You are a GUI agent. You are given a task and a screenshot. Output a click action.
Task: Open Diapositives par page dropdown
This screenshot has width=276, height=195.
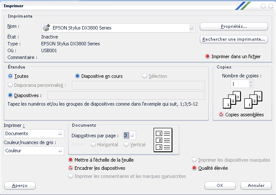pyautogui.click(x=132, y=136)
